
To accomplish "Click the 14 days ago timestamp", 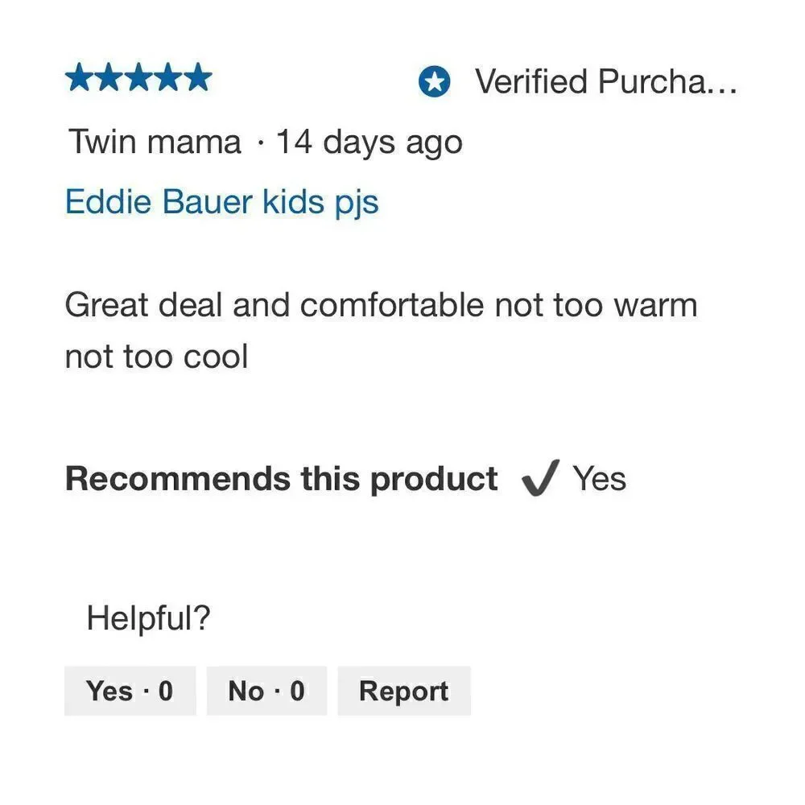I will tap(369, 142).
